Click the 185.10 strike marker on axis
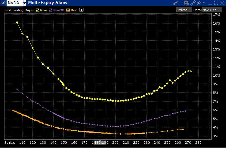The image size is (226, 148). 101,142
